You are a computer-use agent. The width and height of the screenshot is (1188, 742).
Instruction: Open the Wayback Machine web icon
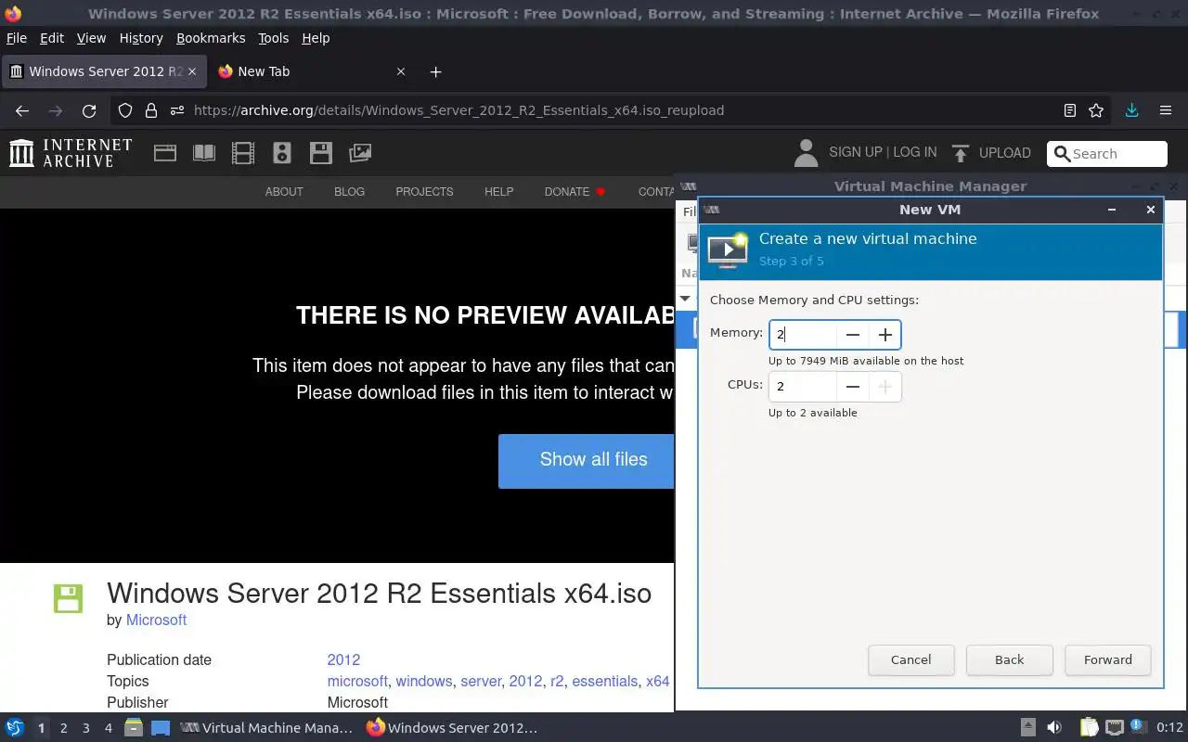click(x=165, y=153)
